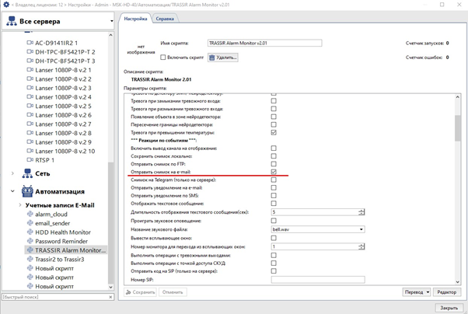Check Выполнить операции с точкой доступа СКУД
This screenshot has width=468, height=314.
pos(274,263)
